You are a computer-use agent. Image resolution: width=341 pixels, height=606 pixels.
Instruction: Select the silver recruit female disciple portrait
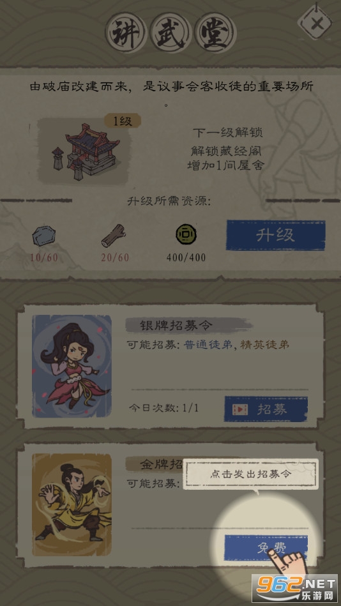tap(72, 366)
